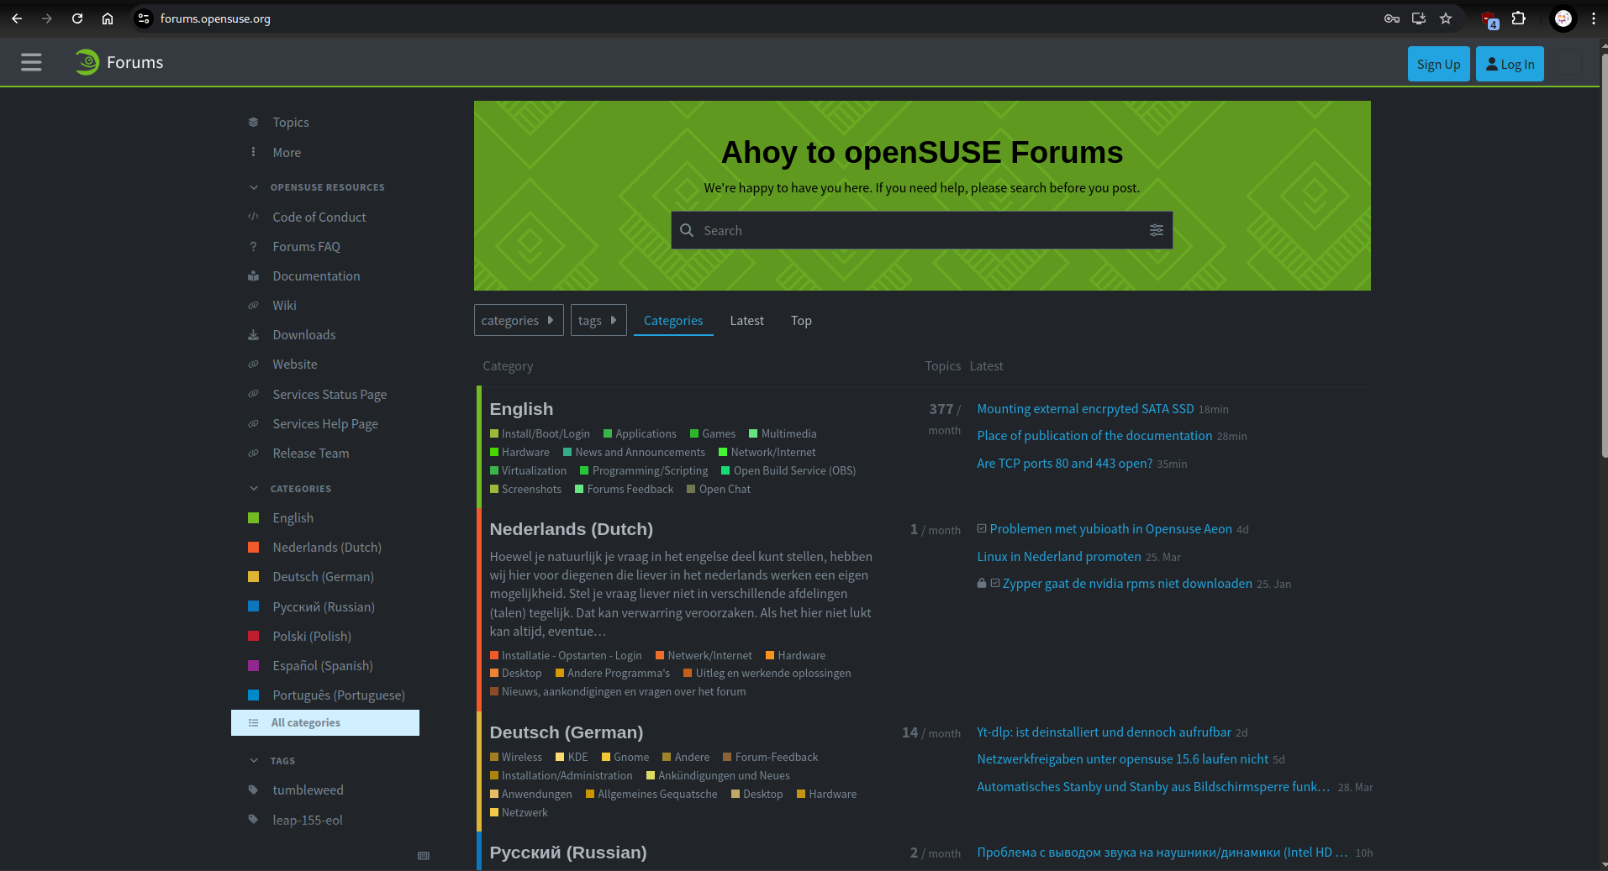Open Release Team sidebar link

[310, 453]
